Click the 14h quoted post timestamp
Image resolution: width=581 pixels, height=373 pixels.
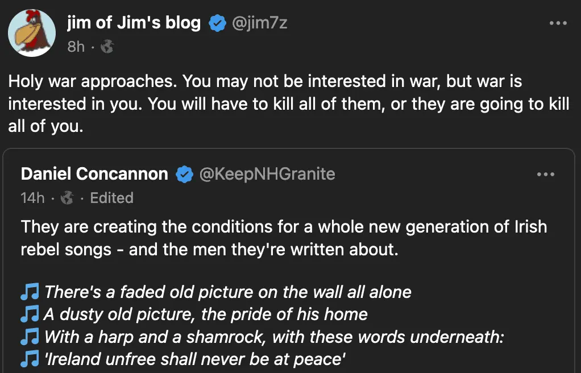click(x=32, y=198)
